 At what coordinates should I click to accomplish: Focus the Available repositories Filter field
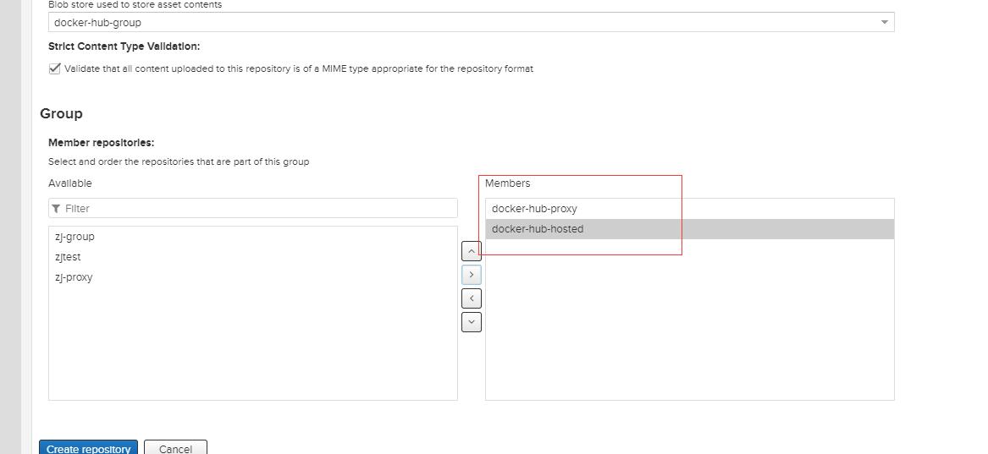[252, 208]
